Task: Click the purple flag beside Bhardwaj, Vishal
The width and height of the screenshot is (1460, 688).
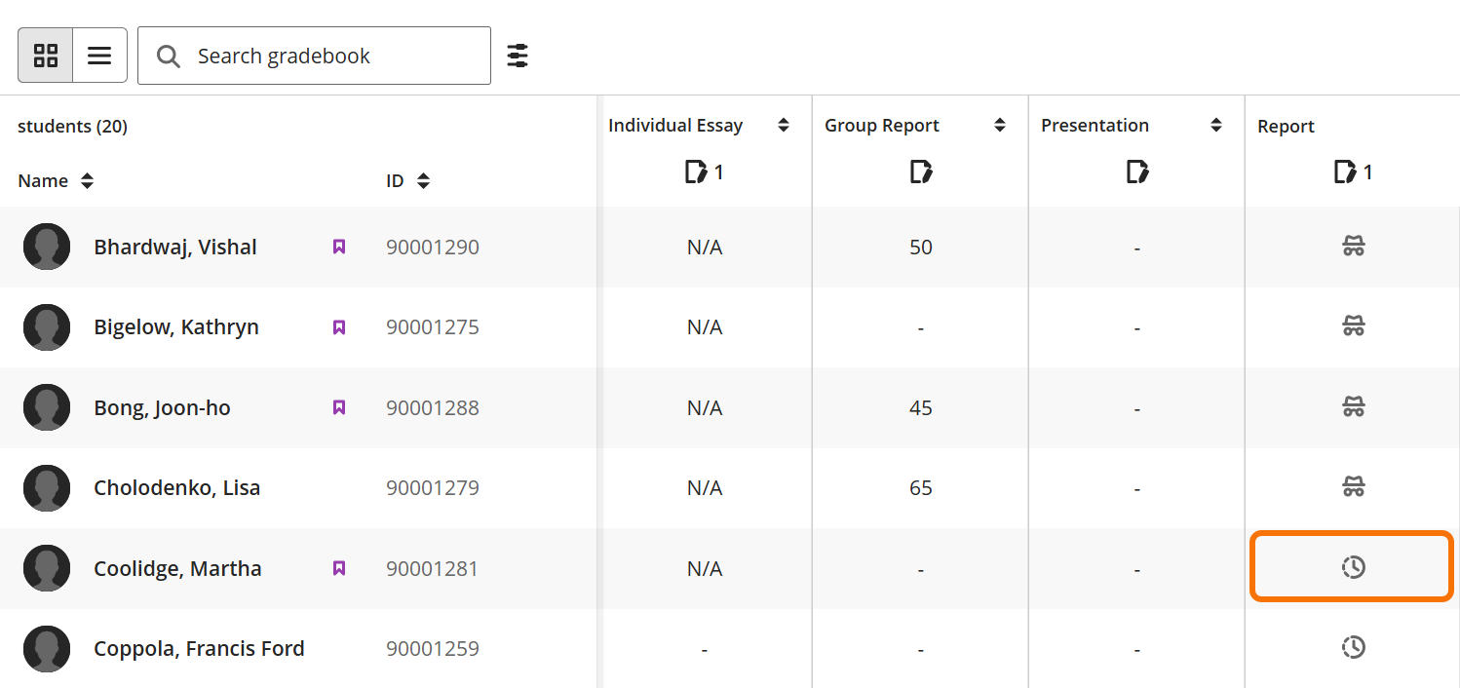Action: pyautogui.click(x=339, y=247)
